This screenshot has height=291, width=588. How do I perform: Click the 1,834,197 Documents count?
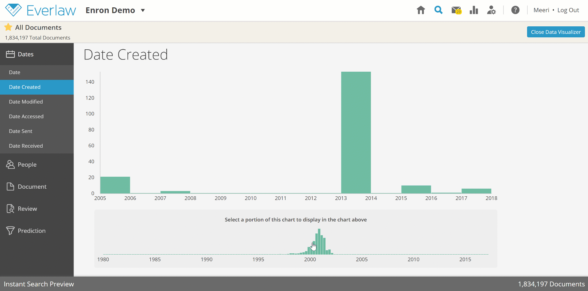click(x=551, y=284)
